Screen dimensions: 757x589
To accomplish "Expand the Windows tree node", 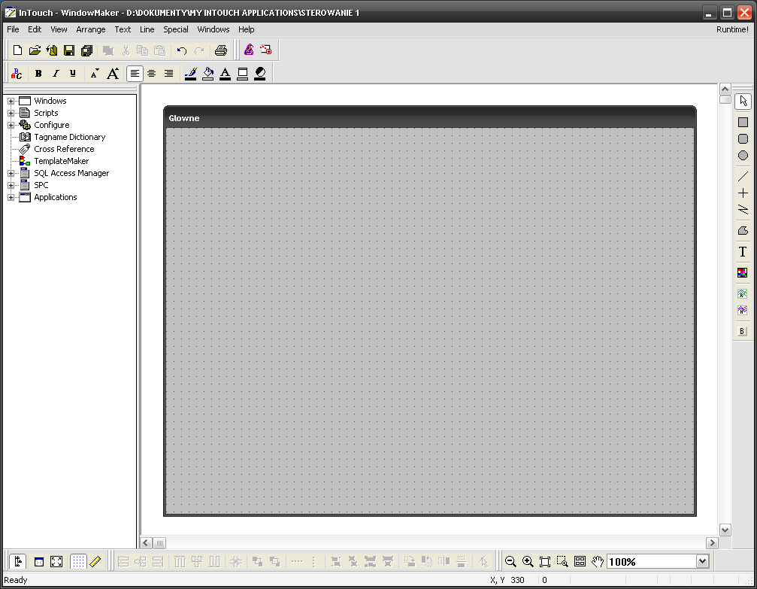I will point(11,101).
